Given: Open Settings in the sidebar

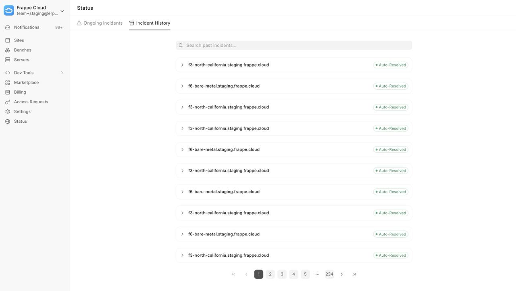Looking at the screenshot, I should point(22,111).
